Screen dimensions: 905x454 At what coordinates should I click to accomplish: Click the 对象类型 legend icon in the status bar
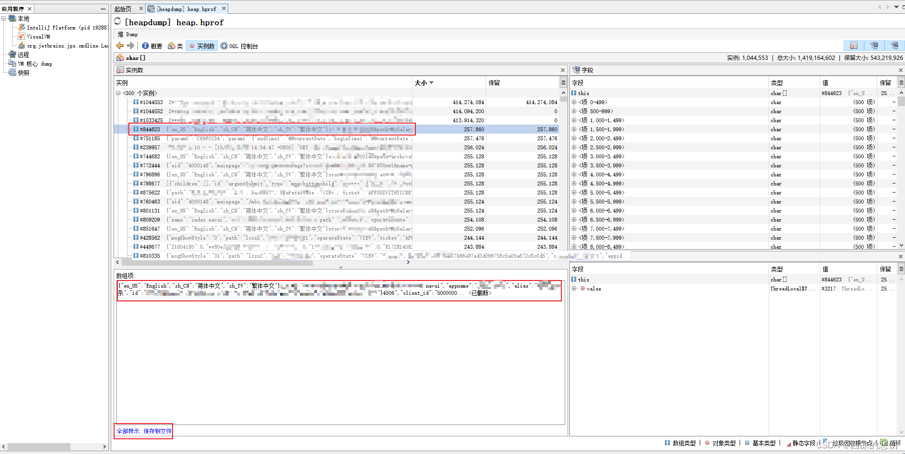(x=708, y=443)
